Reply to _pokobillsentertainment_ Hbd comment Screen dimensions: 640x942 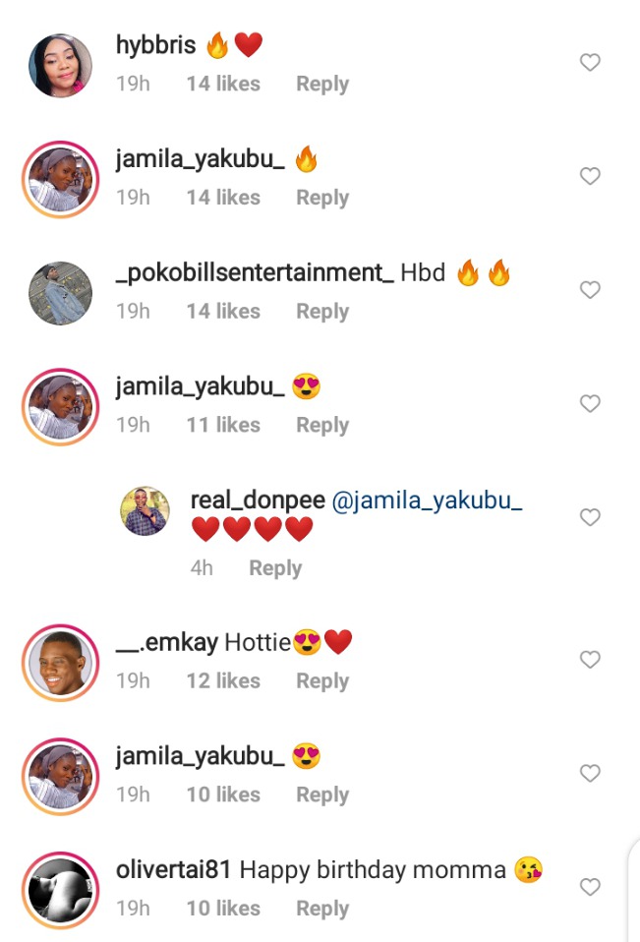[322, 312]
